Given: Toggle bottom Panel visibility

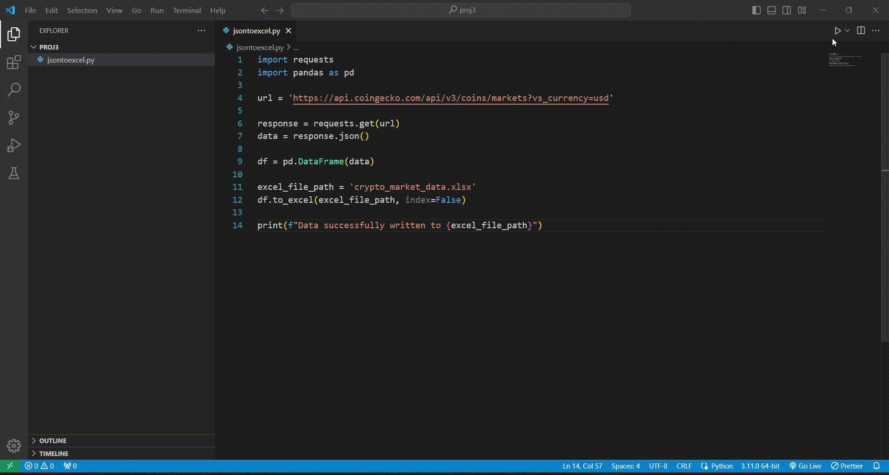Looking at the screenshot, I should (x=771, y=10).
